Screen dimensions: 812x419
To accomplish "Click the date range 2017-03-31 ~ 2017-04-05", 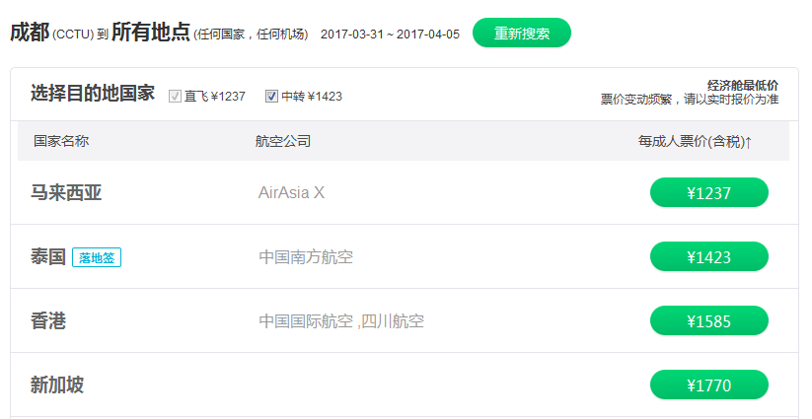I will [x=390, y=35].
